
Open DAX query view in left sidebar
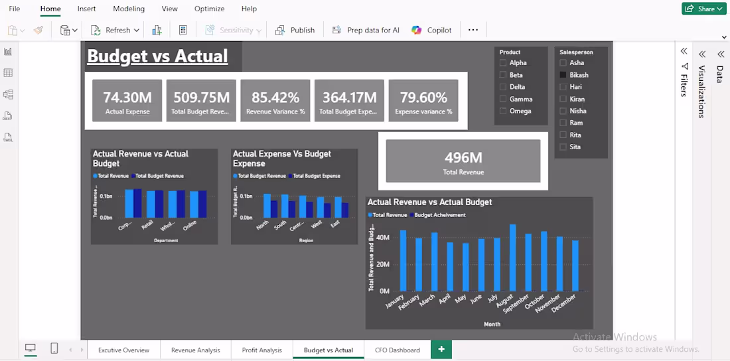(8, 116)
